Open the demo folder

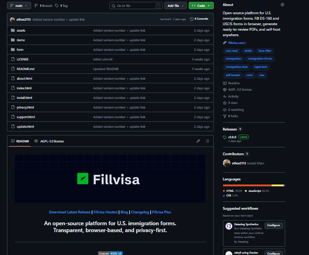[21, 40]
